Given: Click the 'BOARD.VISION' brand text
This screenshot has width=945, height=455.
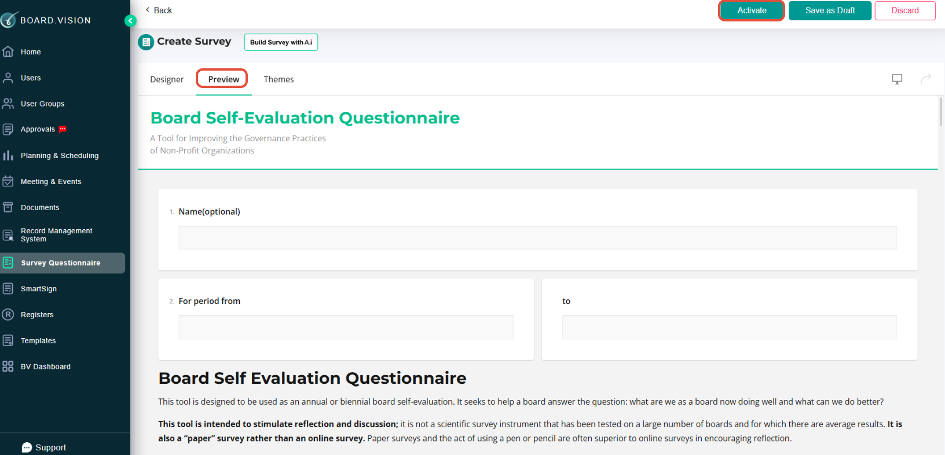Looking at the screenshot, I should pyautogui.click(x=56, y=20).
